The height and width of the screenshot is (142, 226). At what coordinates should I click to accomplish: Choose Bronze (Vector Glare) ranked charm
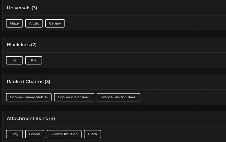(118, 97)
